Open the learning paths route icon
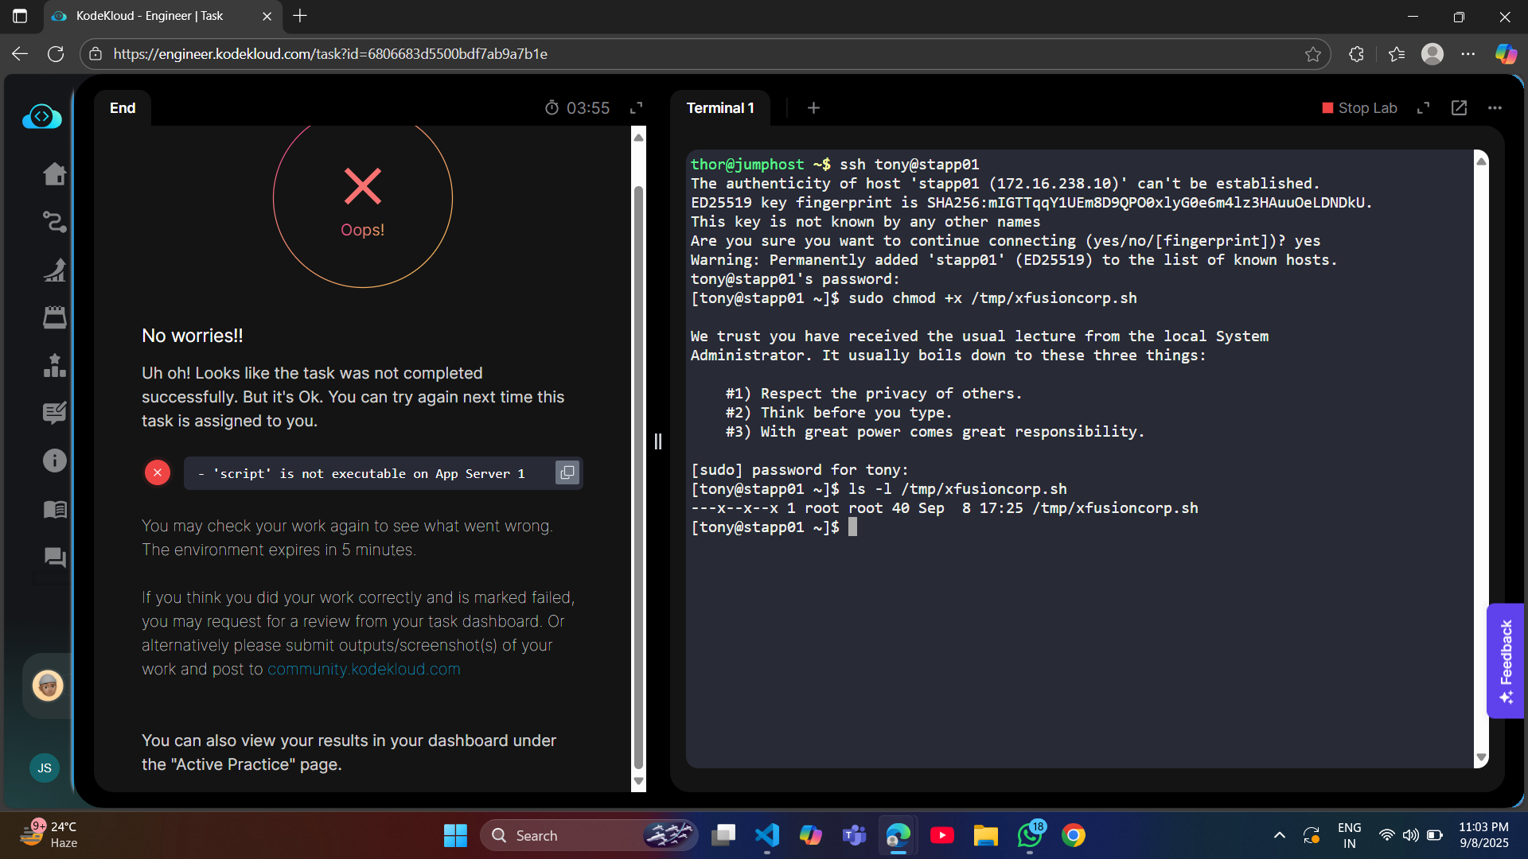Screen dimensions: 1528x859 [x=54, y=222]
